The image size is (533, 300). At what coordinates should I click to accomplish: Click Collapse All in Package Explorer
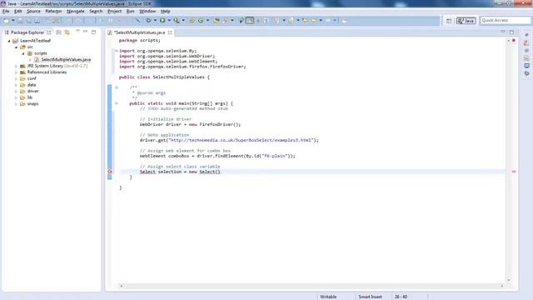[x=58, y=32]
